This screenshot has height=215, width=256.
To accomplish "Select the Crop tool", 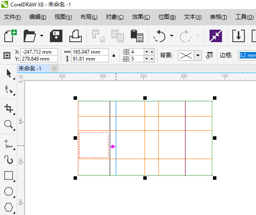I will tap(9, 108).
